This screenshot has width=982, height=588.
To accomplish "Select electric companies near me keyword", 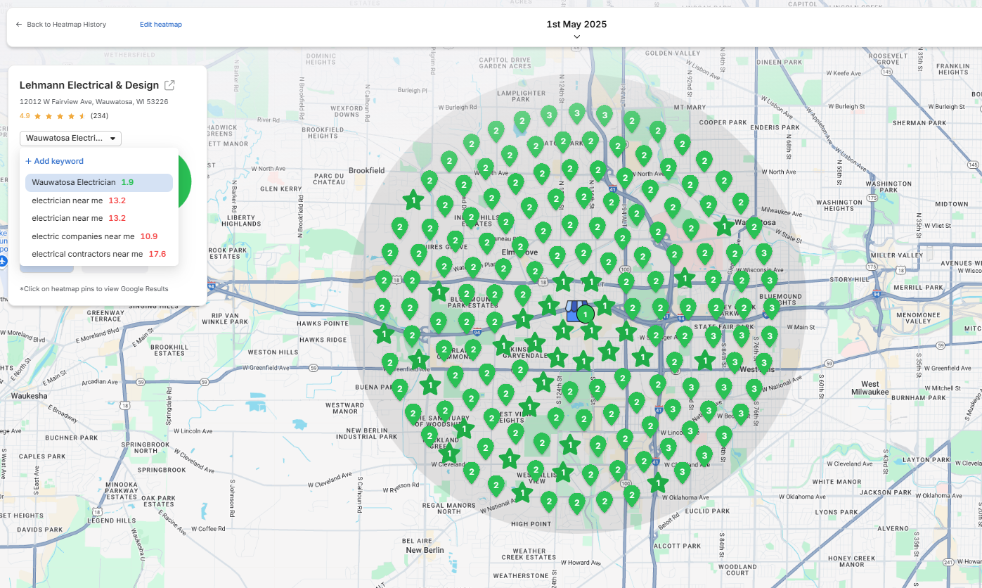I will (95, 236).
